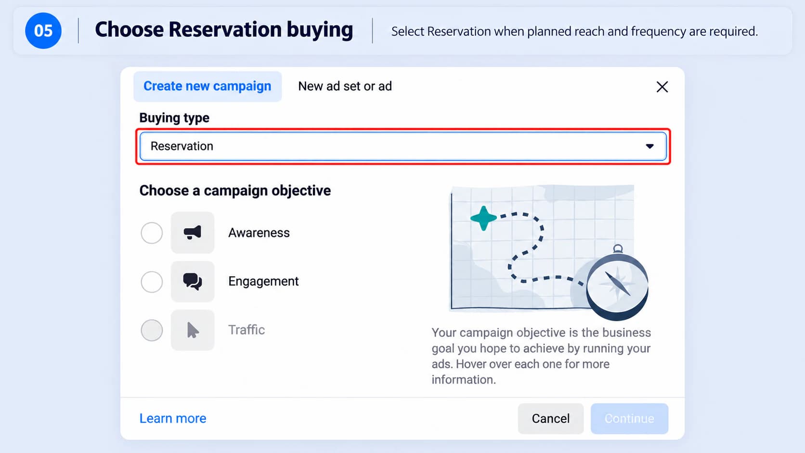Switch to the New ad set or ad tab

(345, 86)
